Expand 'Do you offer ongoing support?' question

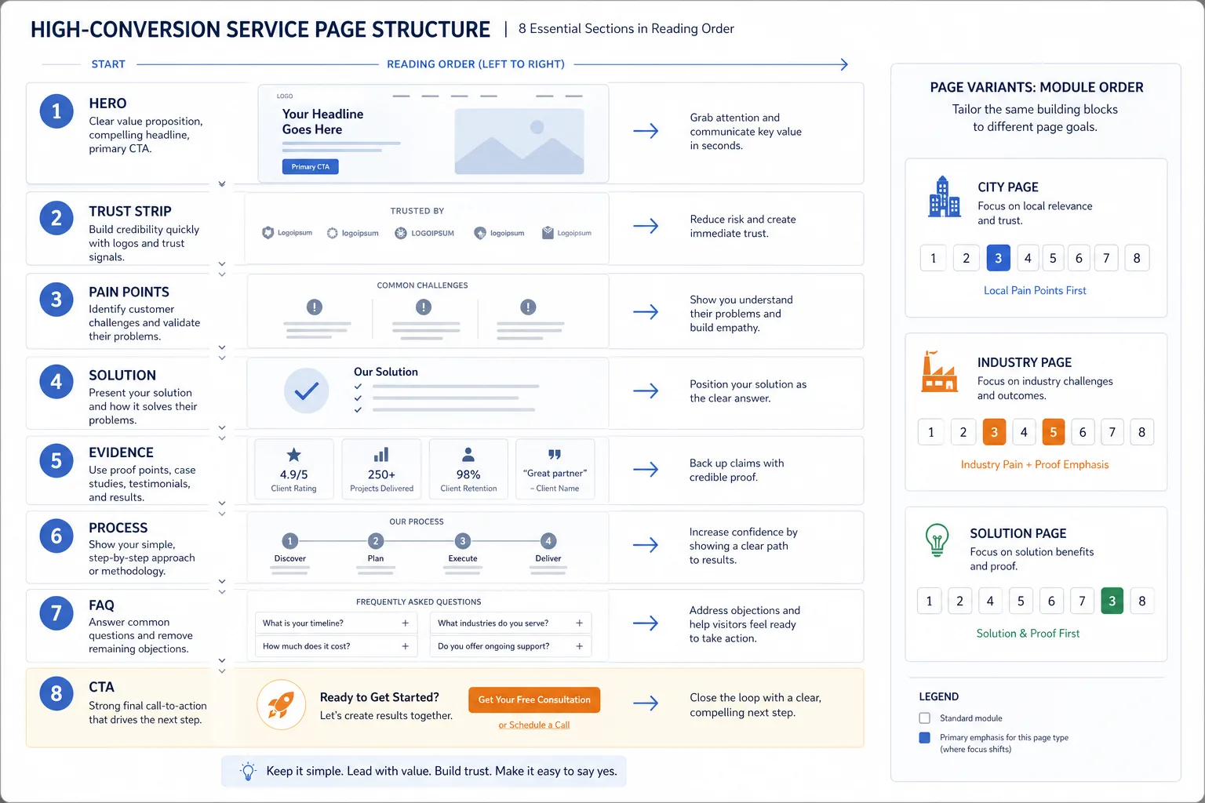(x=511, y=646)
